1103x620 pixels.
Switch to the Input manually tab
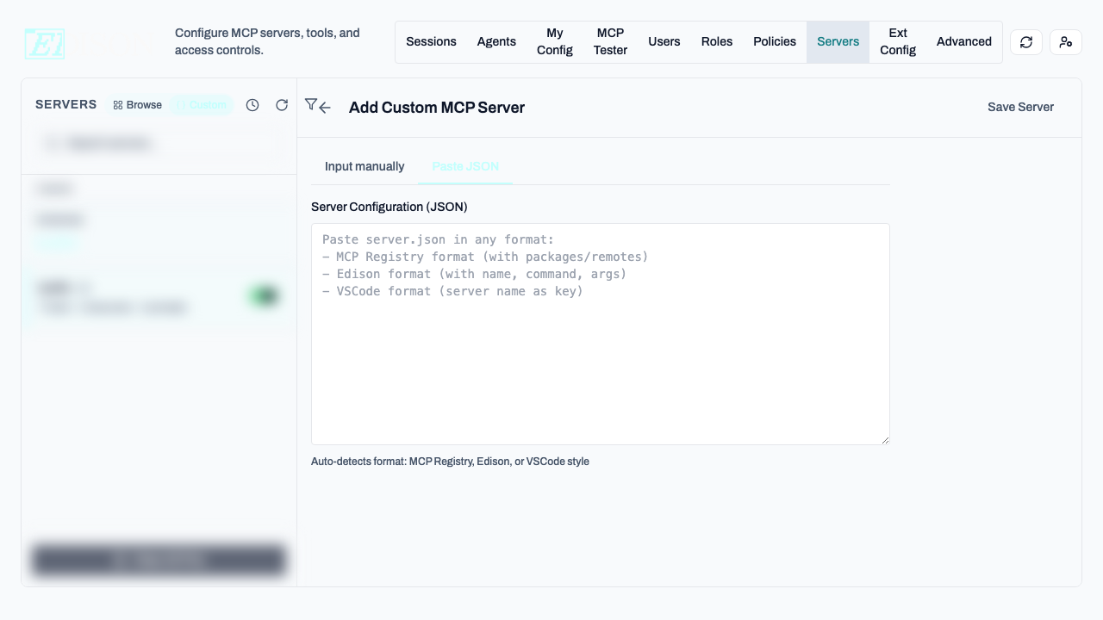[365, 166]
